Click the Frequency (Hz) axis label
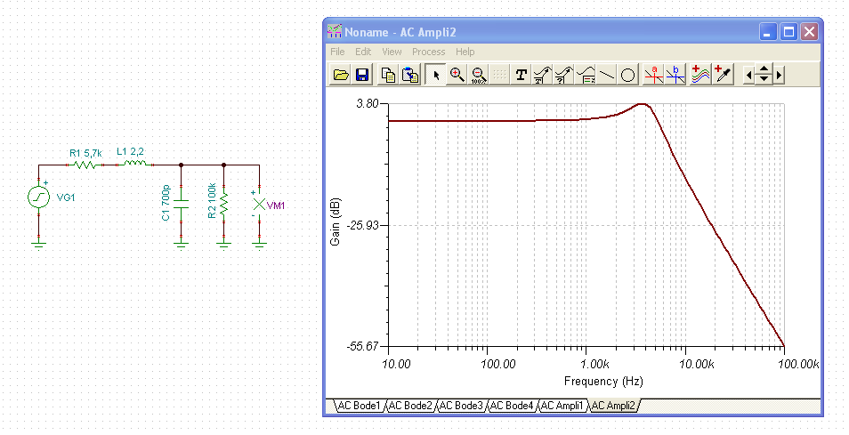This screenshot has width=849, height=435. 603,381
